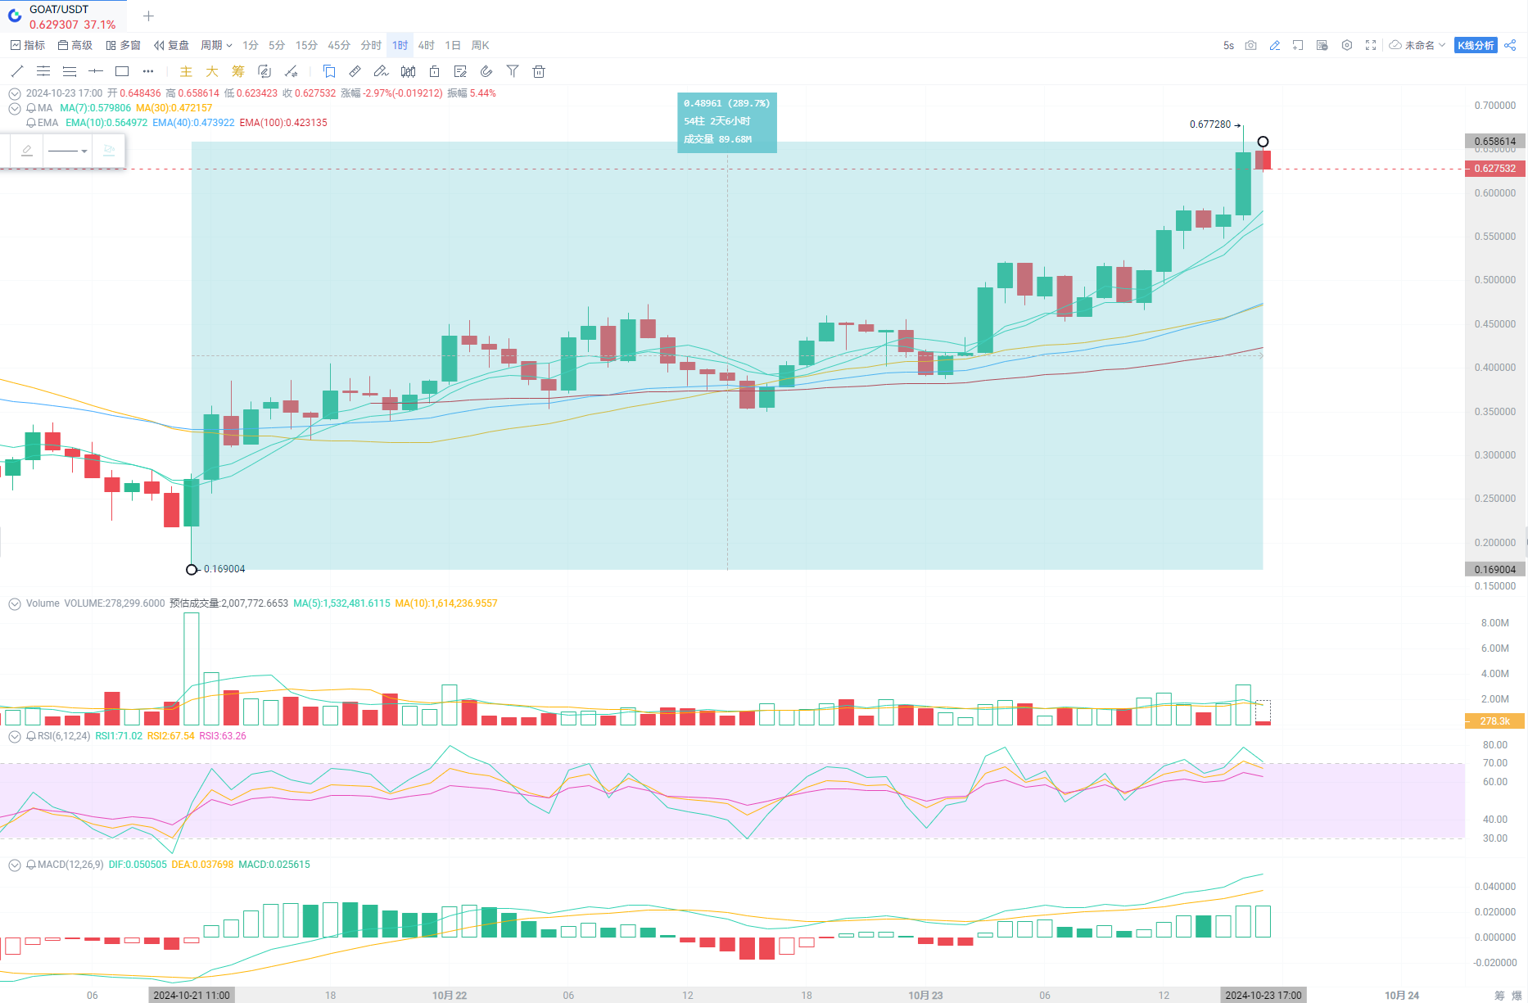Switch to the 4时 timeframe
1528x1003 pixels.
click(x=427, y=45)
